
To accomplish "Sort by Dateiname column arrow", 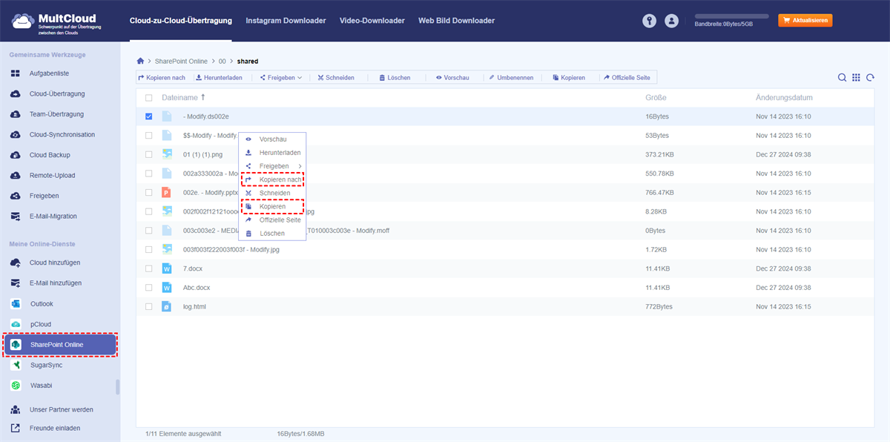I will [x=203, y=97].
